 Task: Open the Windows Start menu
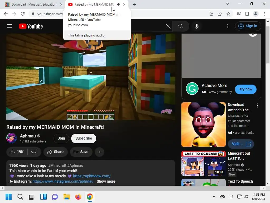coord(9,197)
